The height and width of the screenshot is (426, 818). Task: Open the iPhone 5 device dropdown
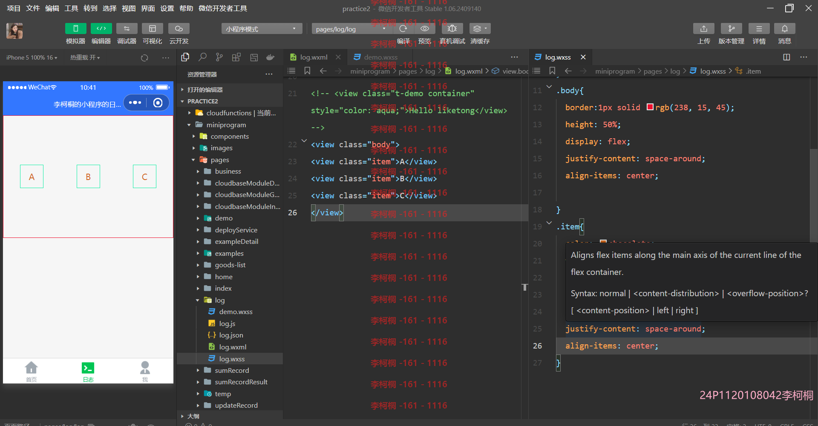(x=32, y=57)
